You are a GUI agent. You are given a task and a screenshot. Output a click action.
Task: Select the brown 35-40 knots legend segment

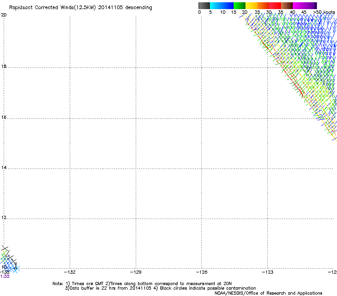[287, 5]
